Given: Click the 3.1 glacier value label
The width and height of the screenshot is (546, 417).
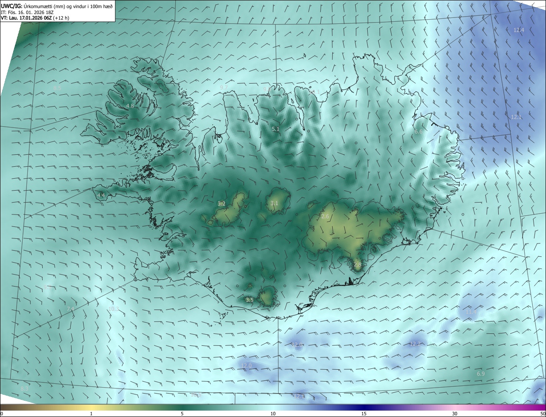Looking at the screenshot, I should pos(274,203).
